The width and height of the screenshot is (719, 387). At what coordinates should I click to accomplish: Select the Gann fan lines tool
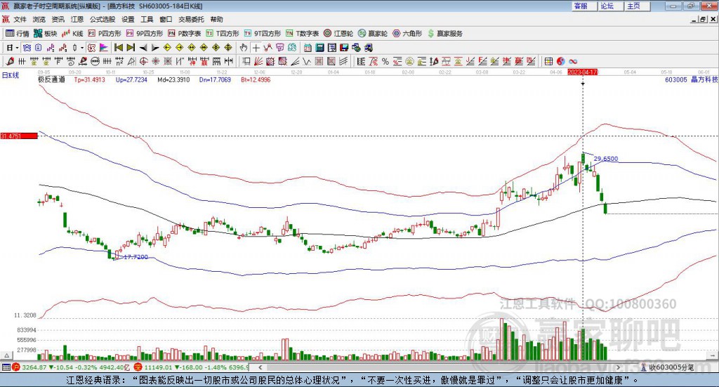258,61
